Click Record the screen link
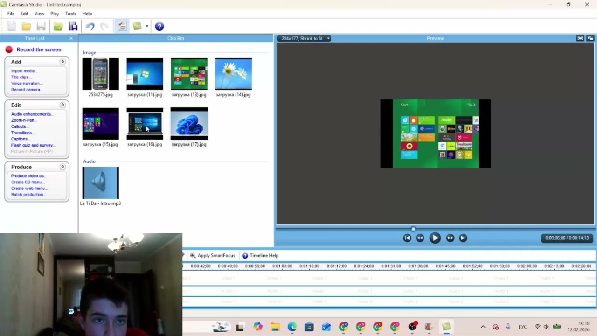597x336 pixels. tap(39, 49)
